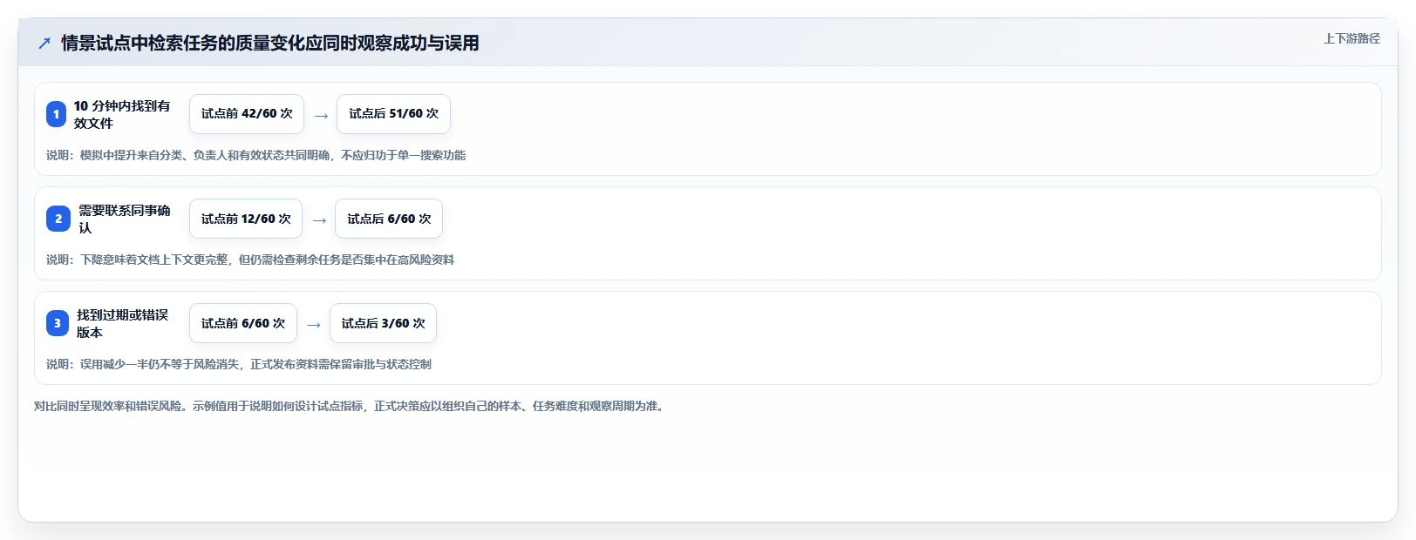Select the 试点后 51/60 次 chip
This screenshot has width=1416, height=540.
point(393,114)
